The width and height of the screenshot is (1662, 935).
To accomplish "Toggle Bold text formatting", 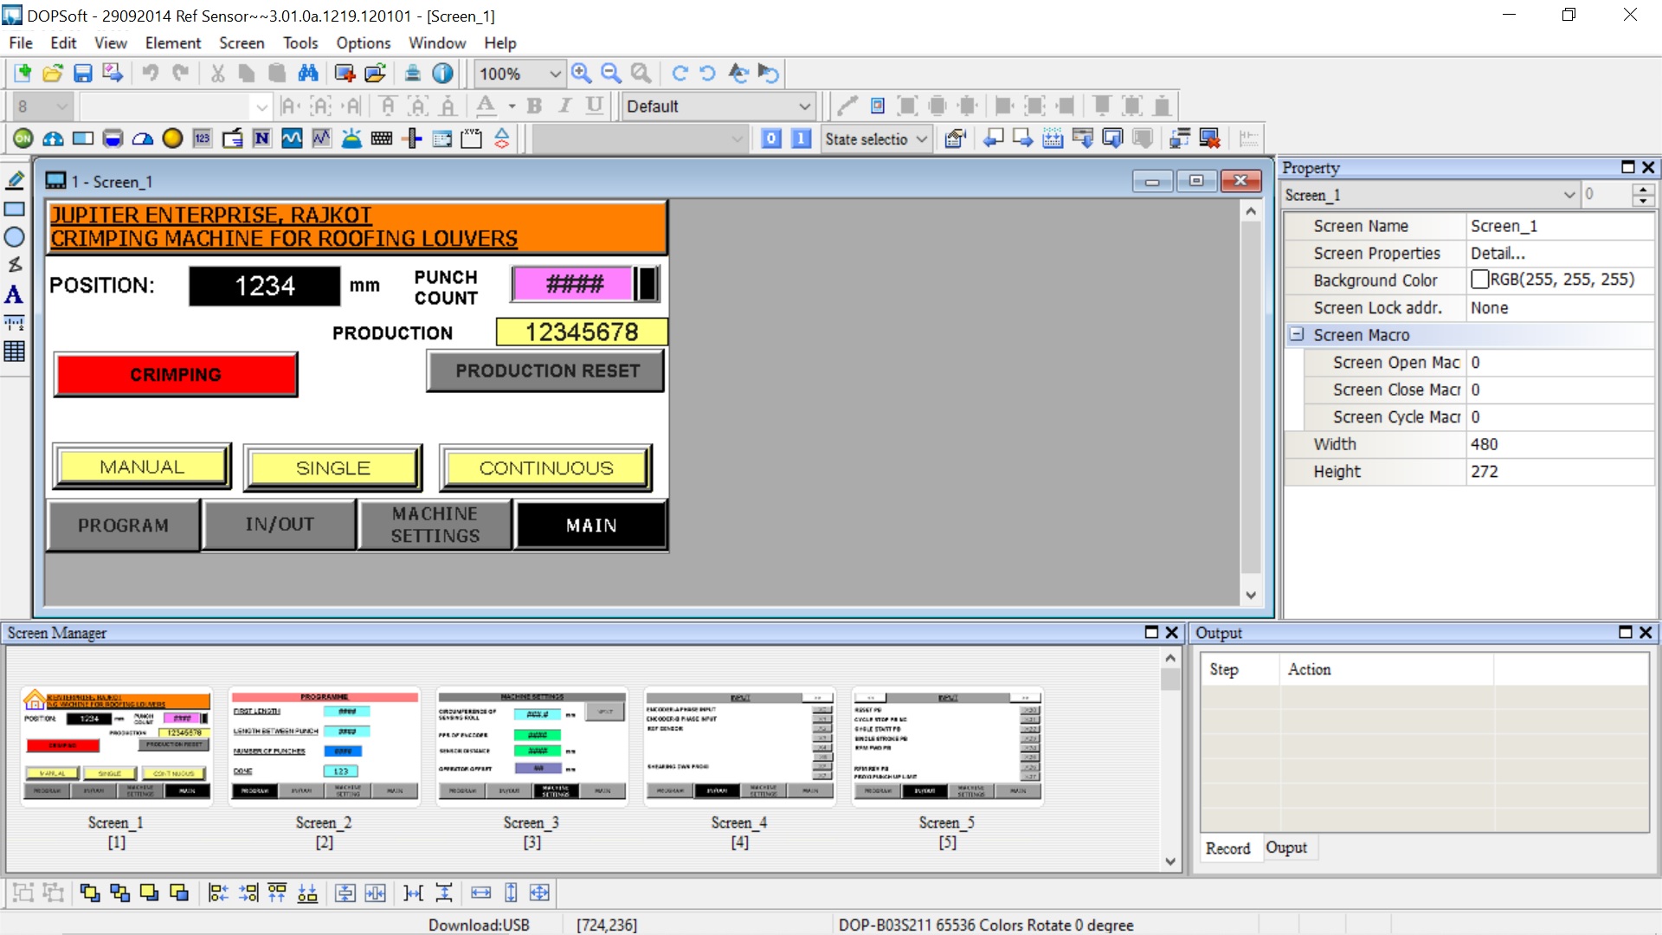I will coord(534,106).
